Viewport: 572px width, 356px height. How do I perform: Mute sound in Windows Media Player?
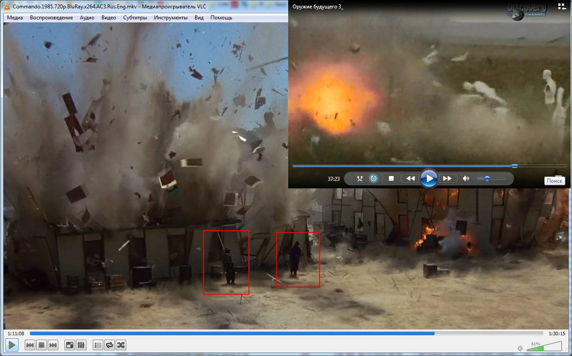tap(466, 179)
